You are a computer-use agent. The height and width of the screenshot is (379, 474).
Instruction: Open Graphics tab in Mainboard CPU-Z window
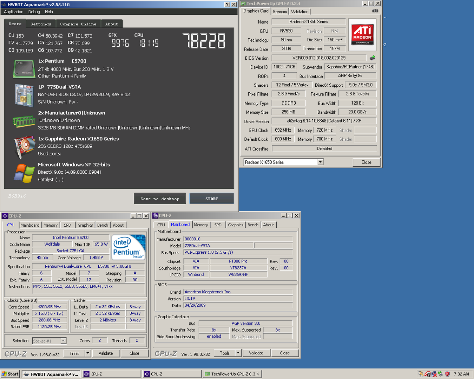click(x=235, y=225)
